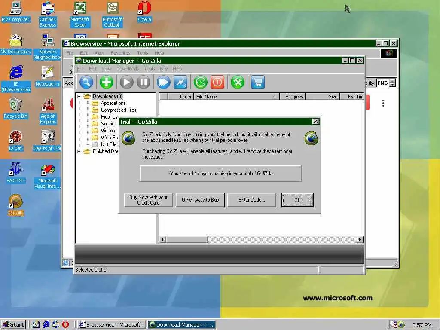Select Microsoft Visual InterDev desktop shortcut

click(48, 176)
